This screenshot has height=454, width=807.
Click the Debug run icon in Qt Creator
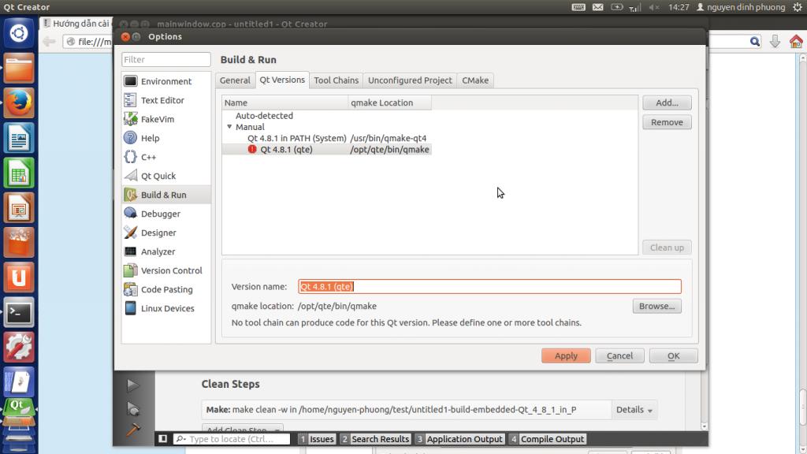[132, 409]
